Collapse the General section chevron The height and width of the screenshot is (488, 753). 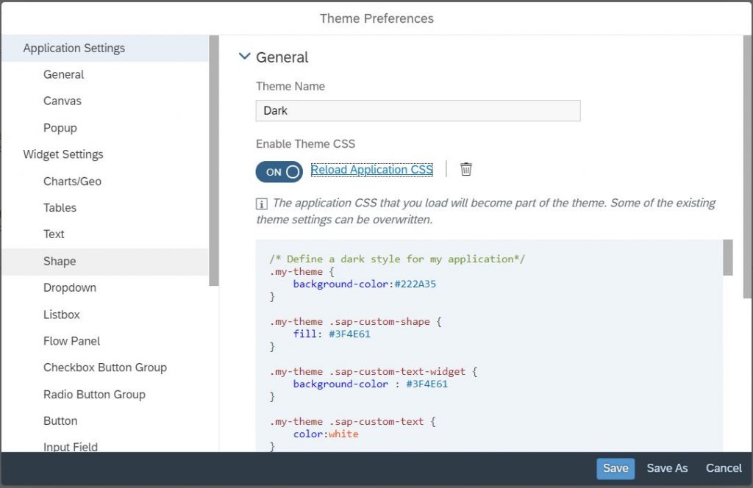click(x=244, y=56)
